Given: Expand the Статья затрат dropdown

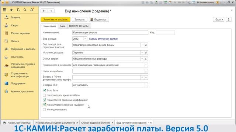Looking at the screenshot, I should click(x=142, y=59).
